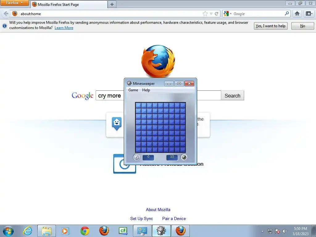Reload the page with the refresh icon
316x237 pixels.
click(x=216, y=14)
